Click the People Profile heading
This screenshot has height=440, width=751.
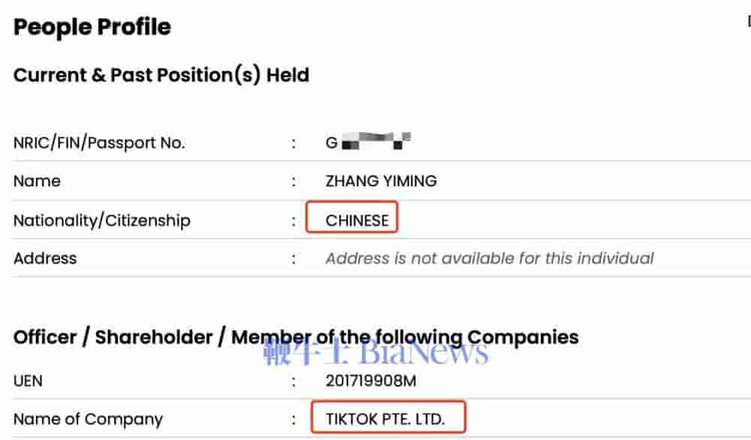(92, 27)
